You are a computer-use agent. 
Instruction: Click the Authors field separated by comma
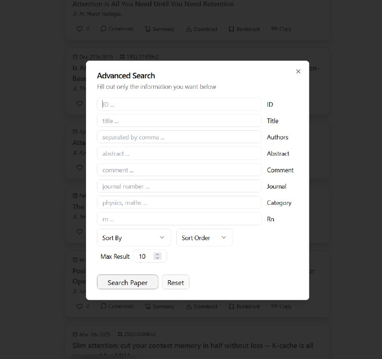click(179, 137)
